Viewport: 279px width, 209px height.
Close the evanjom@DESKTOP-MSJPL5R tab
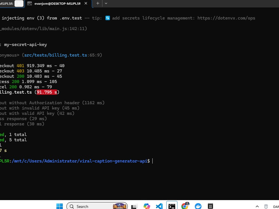tap(86, 3)
